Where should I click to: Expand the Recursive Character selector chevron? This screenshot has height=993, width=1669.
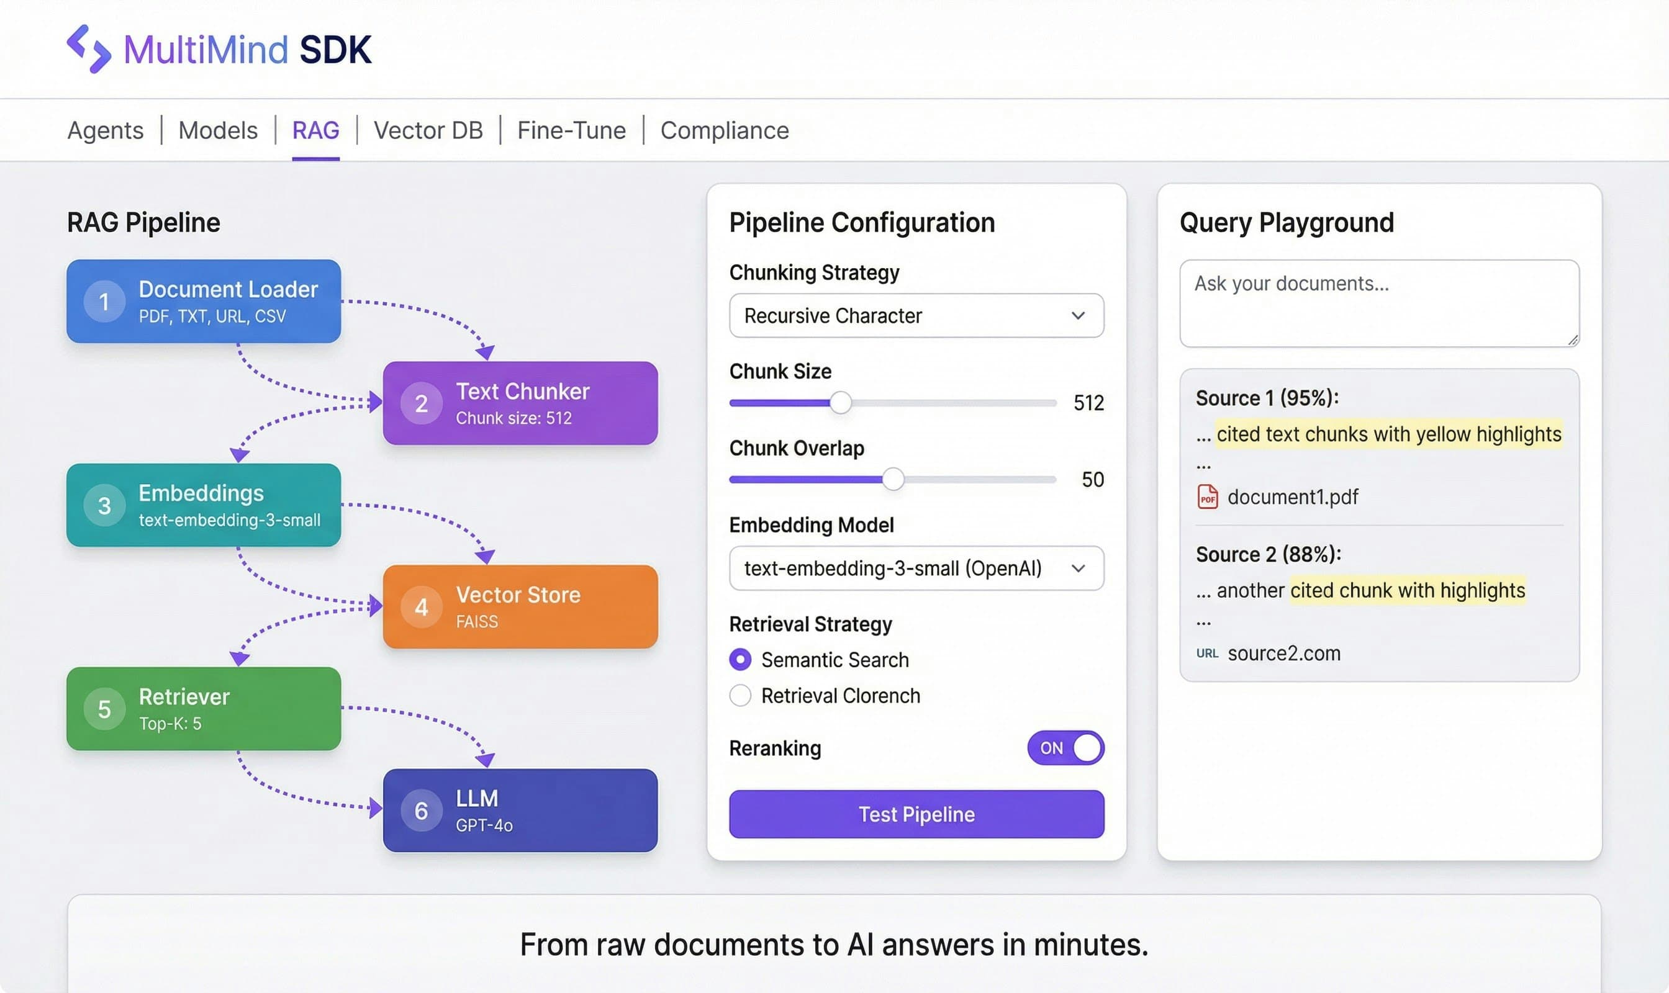click(x=1078, y=315)
